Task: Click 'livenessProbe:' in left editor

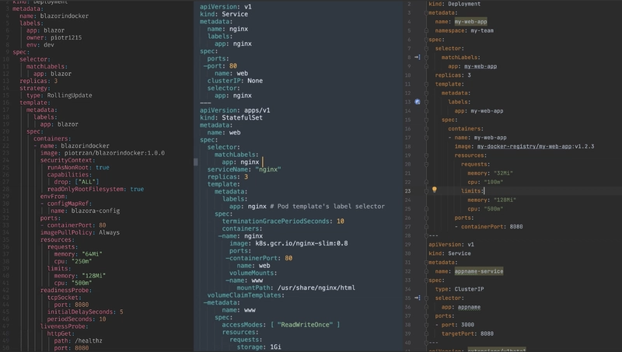Action: click(x=65, y=326)
